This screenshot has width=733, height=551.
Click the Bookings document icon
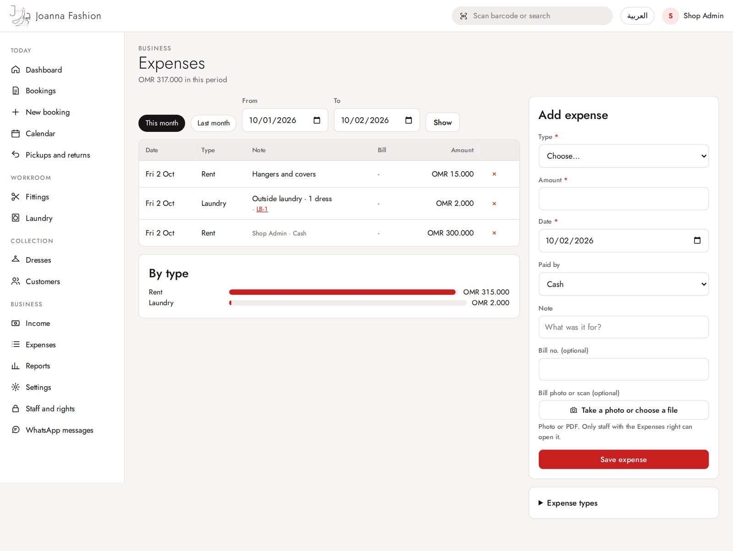pos(16,91)
